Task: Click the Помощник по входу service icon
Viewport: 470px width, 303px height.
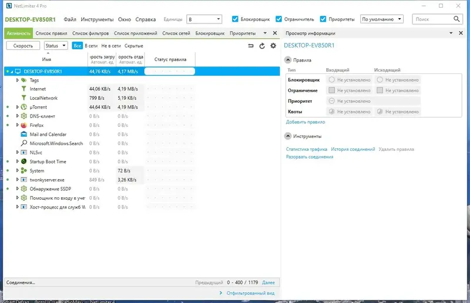Action: (23, 198)
